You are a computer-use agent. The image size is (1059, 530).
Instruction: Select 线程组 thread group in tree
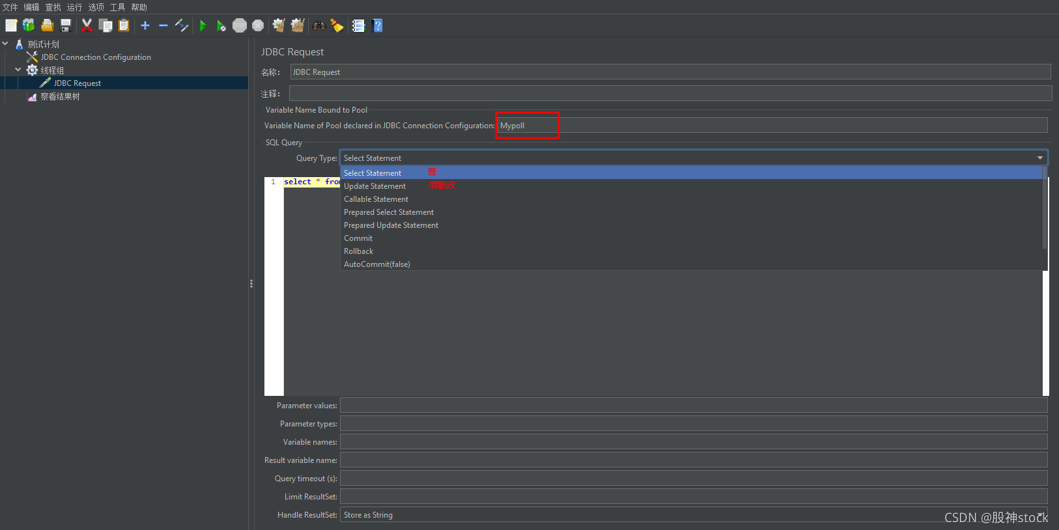52,70
